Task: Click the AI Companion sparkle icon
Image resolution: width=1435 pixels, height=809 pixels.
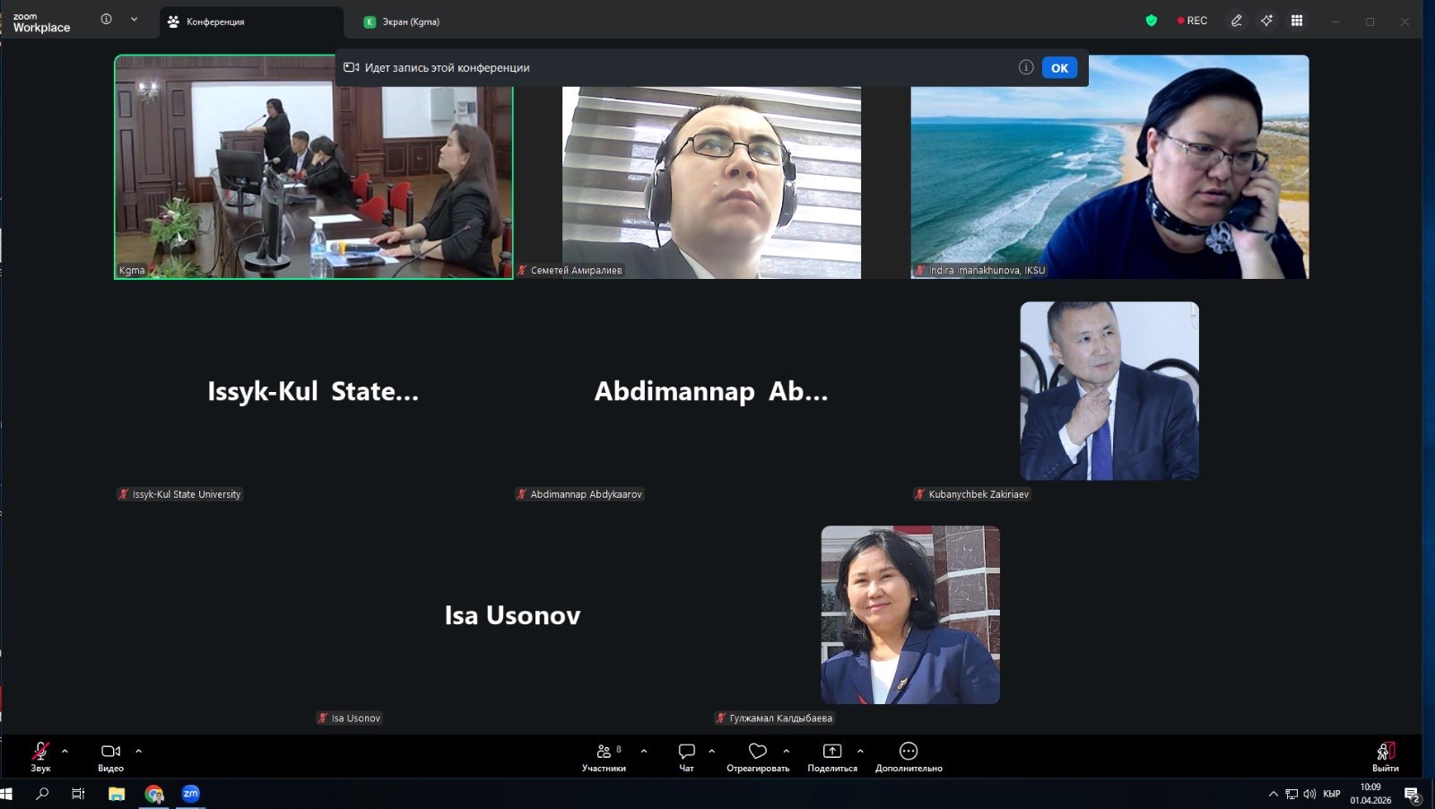Action: point(1266,21)
